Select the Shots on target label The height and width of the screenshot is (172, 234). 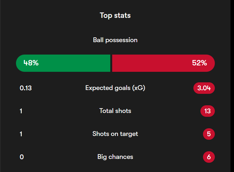tap(115, 134)
